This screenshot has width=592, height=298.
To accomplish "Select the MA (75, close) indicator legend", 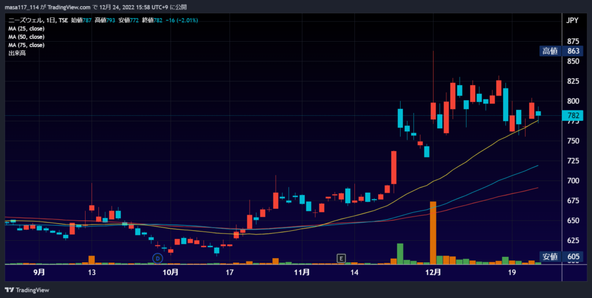I will (x=27, y=45).
